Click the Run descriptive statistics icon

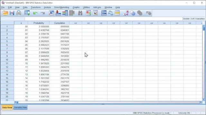coord(72,13)
